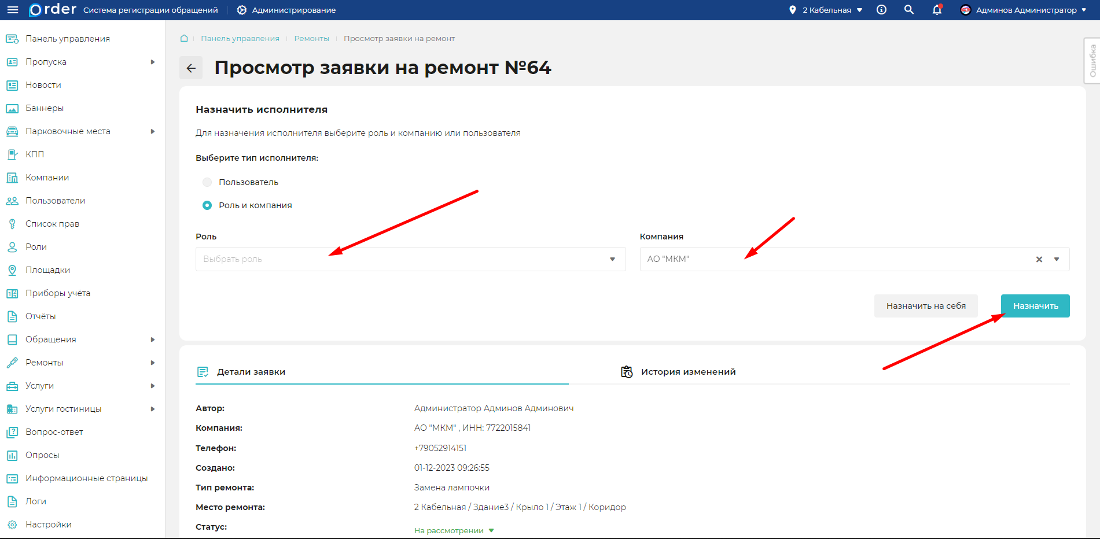Select the Пользователь executor type
Image resolution: width=1100 pixels, height=539 pixels.
point(207,182)
